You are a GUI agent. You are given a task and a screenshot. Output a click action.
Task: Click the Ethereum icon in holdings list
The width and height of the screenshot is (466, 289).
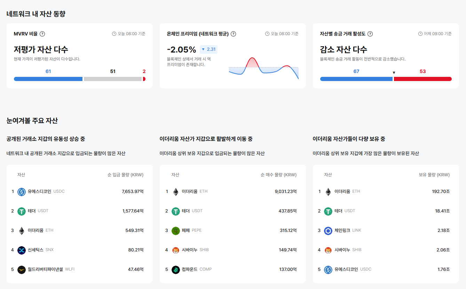328,191
